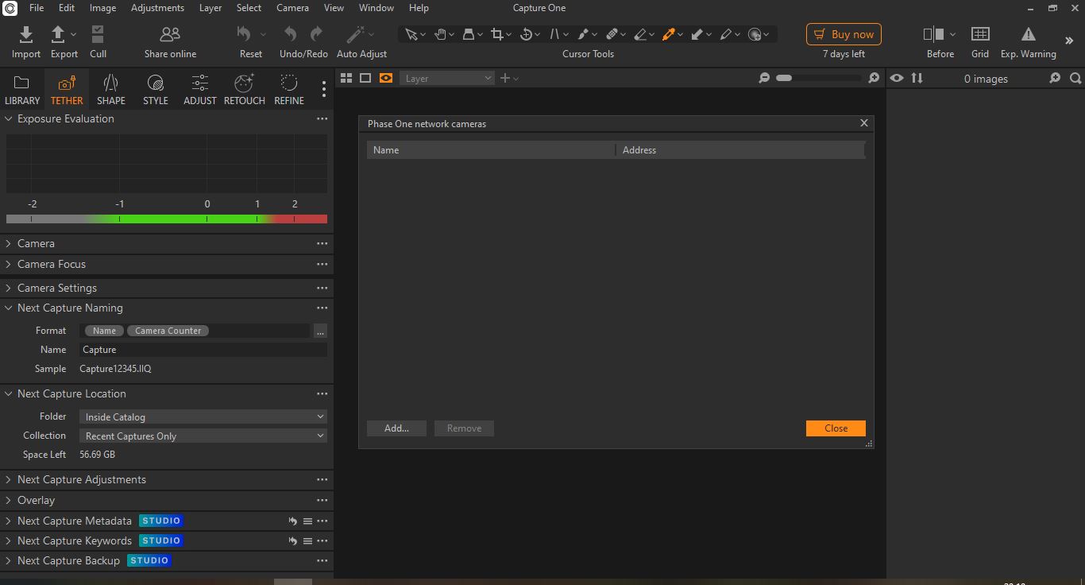Click the Auto Adjust wand icon
Viewport: 1085px width, 585px height.
coord(356,35)
